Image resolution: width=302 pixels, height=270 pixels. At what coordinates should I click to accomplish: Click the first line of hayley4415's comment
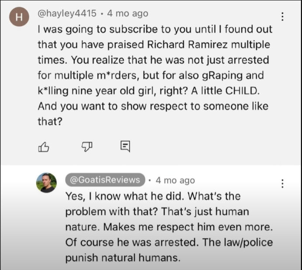(155, 29)
